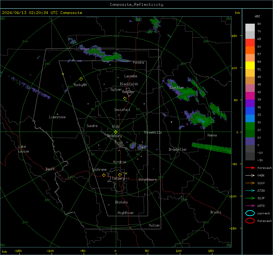The image size is (273, 255).
Task: Click the Hanna town label
Action: (212, 135)
